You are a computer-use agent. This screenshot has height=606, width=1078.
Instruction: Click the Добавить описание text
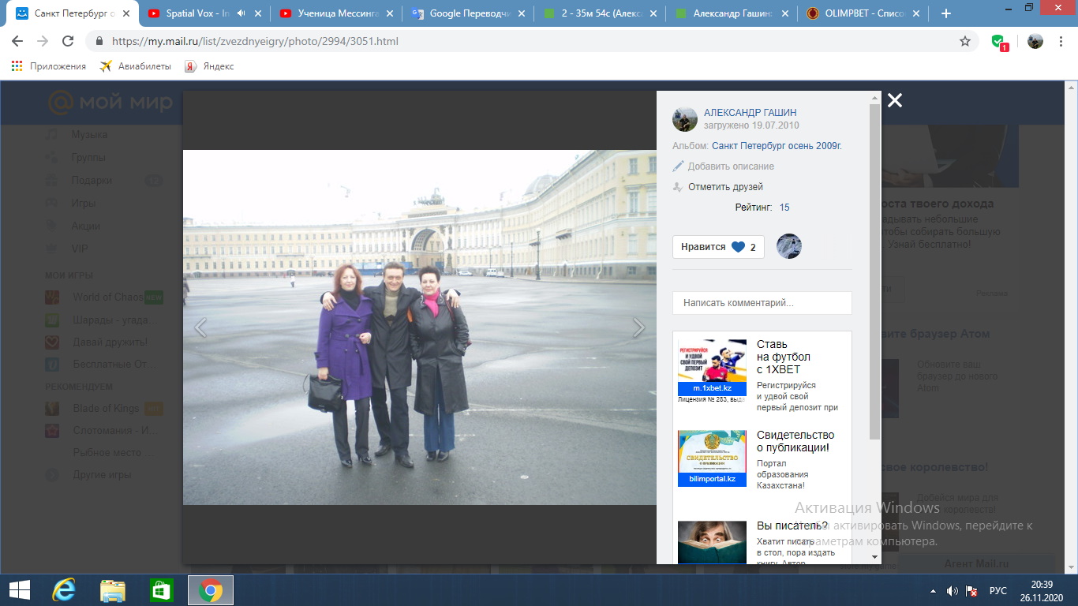pyautogui.click(x=731, y=166)
